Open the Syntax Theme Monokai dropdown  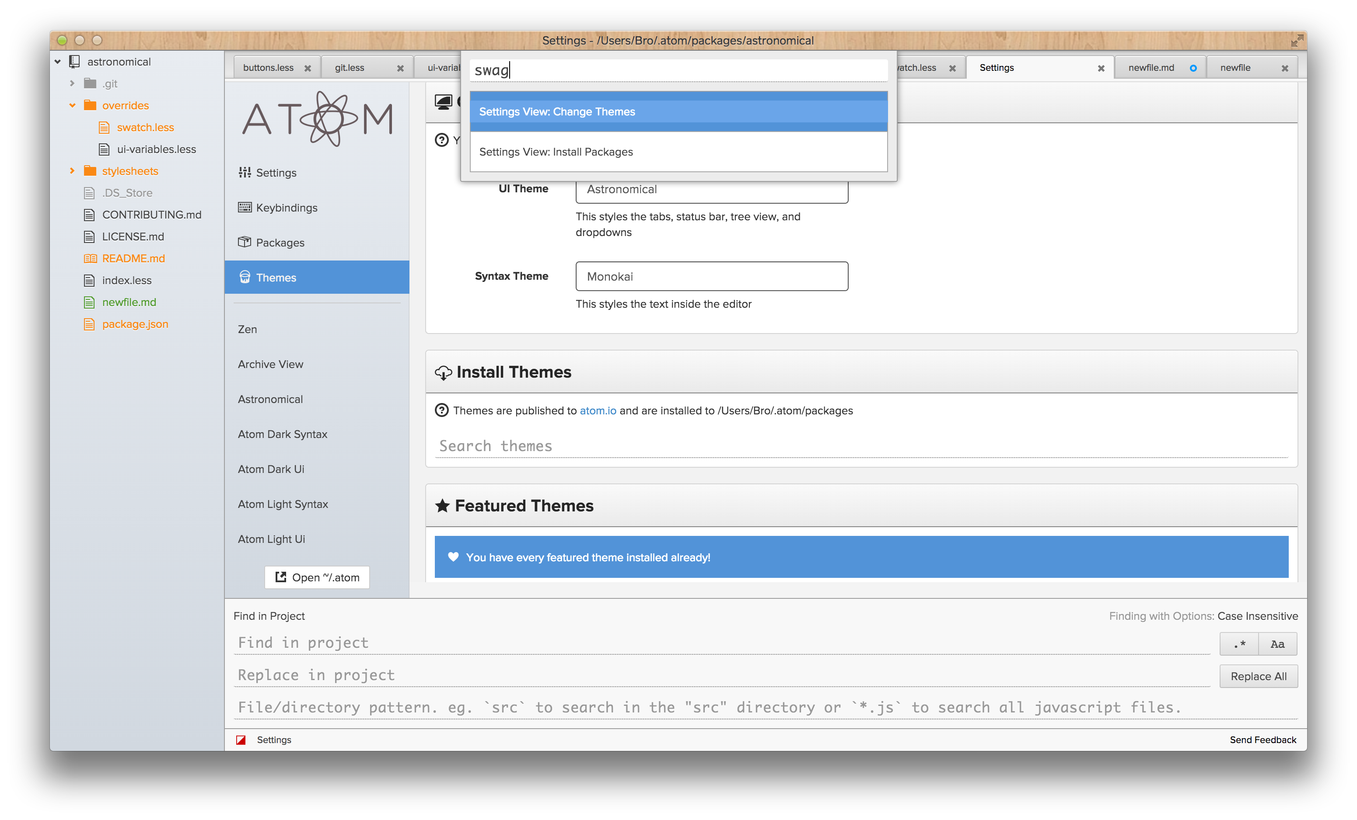[712, 276]
